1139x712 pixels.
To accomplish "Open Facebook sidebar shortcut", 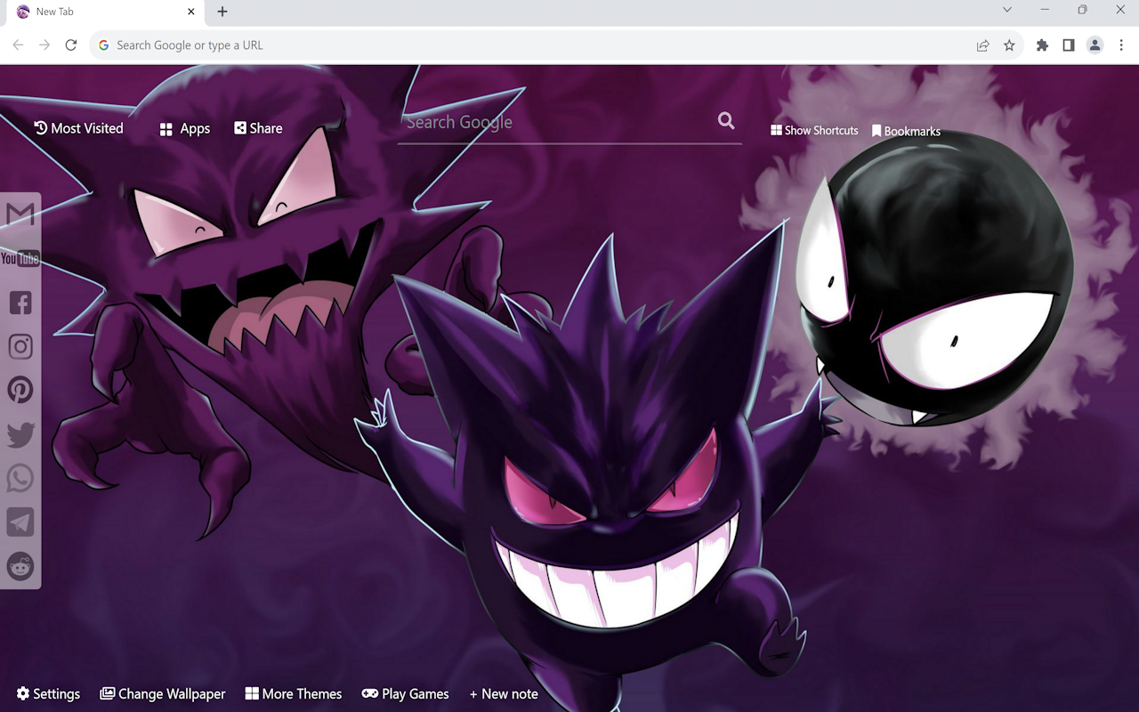I will [20, 303].
